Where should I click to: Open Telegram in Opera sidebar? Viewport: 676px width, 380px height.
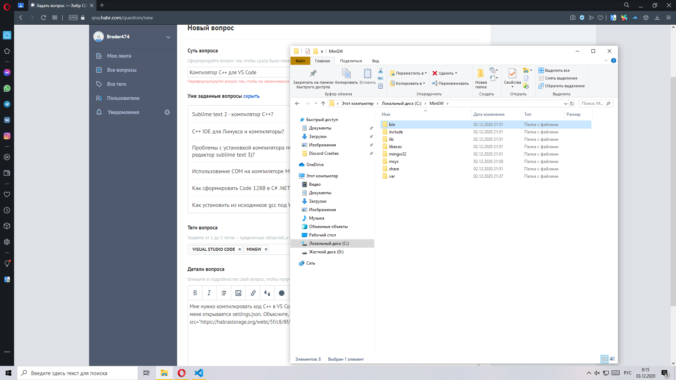point(7,104)
